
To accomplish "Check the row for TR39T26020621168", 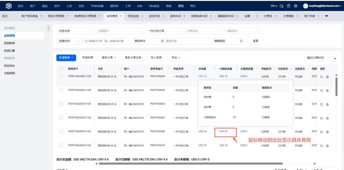I will [61, 90].
